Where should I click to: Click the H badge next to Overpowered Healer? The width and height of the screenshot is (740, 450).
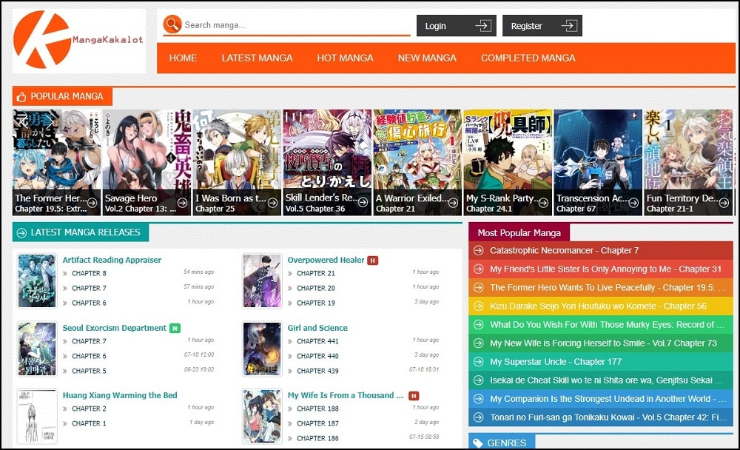[373, 261]
